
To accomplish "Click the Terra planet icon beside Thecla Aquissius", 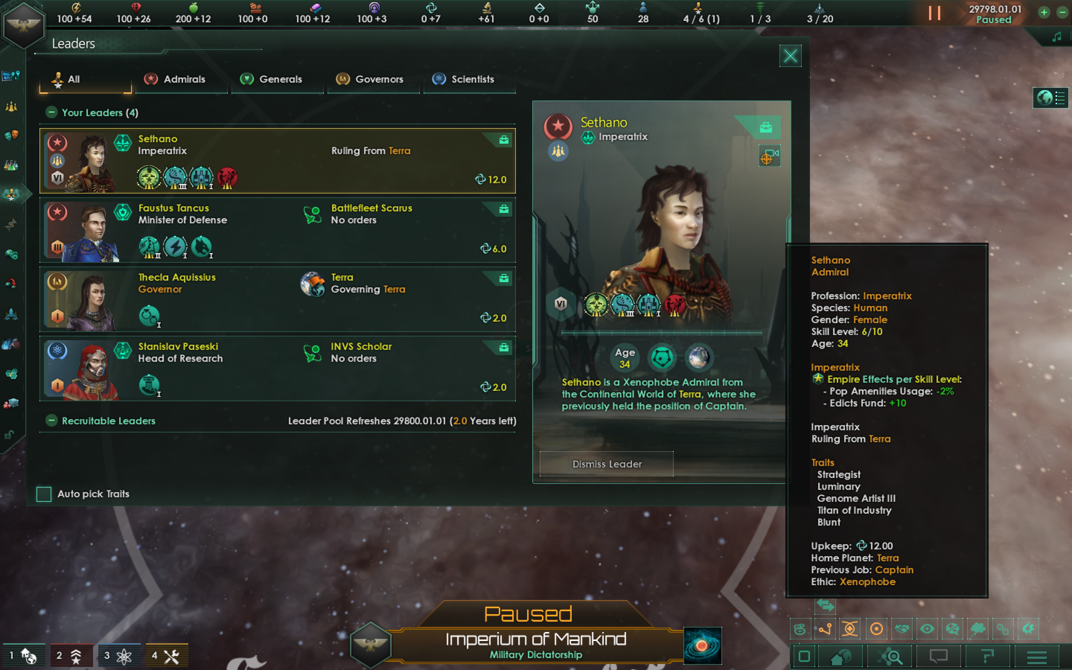I will coord(313,284).
